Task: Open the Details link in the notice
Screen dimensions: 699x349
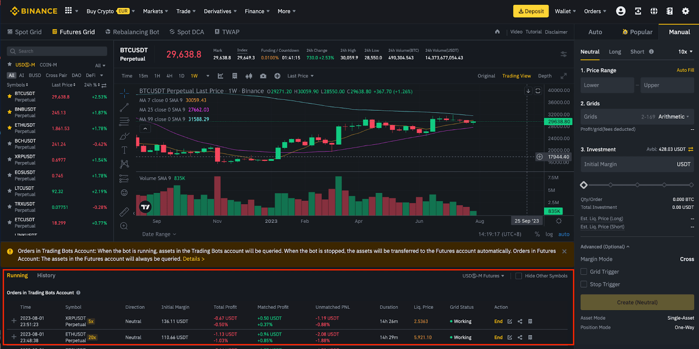Action: pos(194,259)
